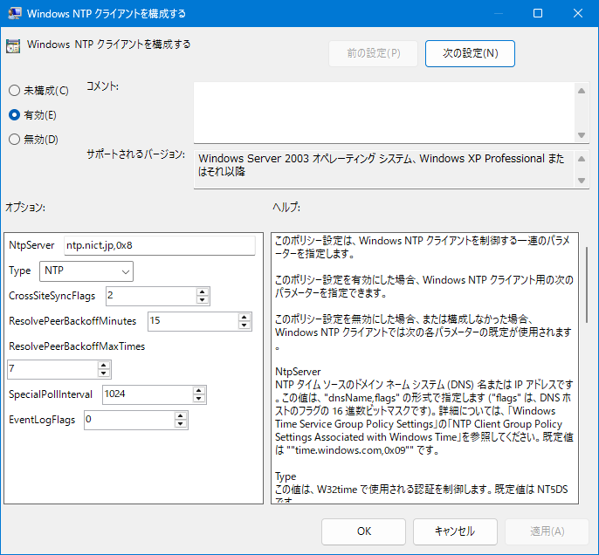
Task: Decrease CrossSiteSyncFlags with the down arrow
Action: tap(203, 300)
